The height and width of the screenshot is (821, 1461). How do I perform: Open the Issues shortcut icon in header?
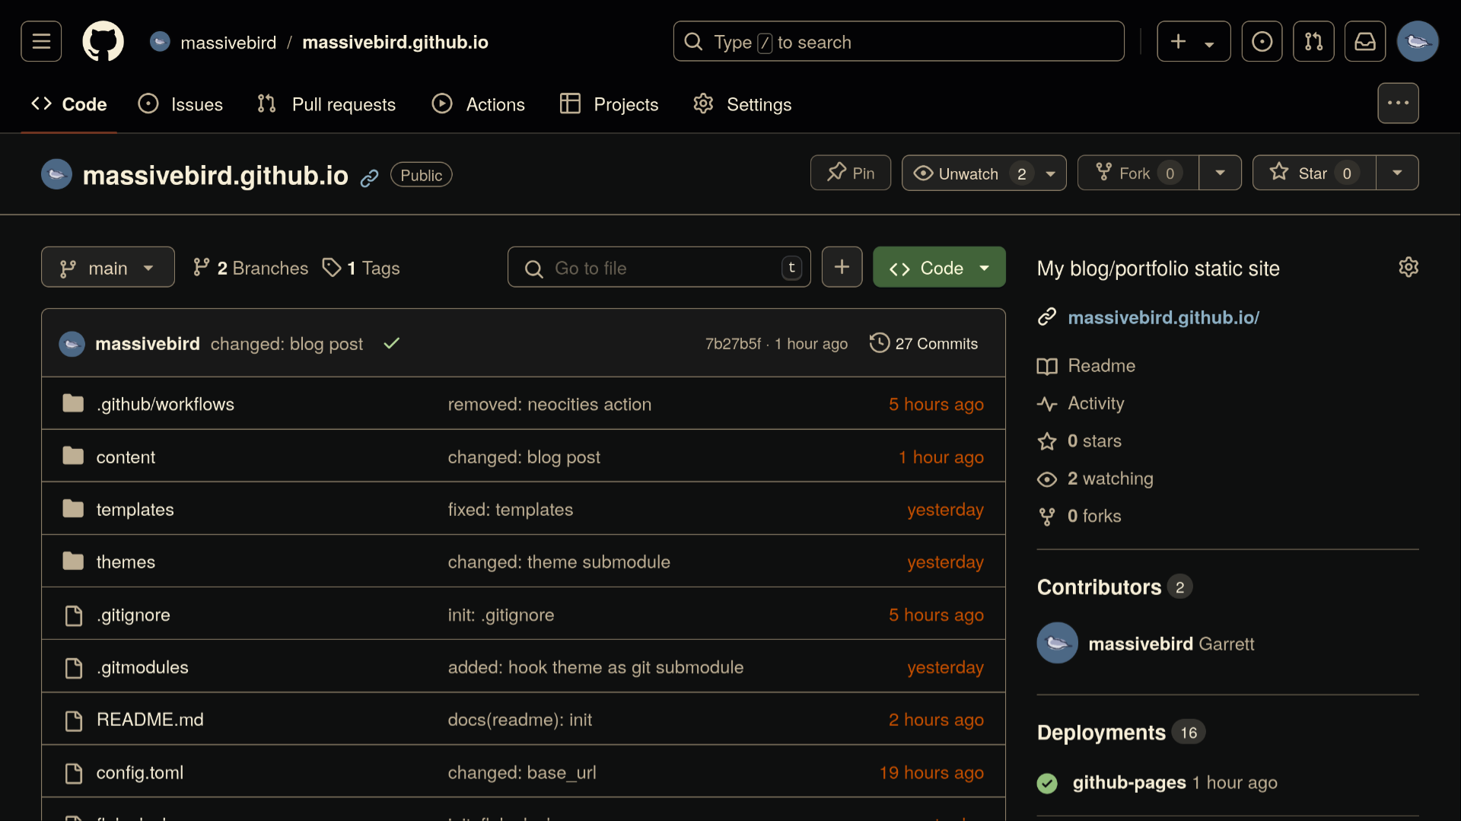pos(1262,41)
